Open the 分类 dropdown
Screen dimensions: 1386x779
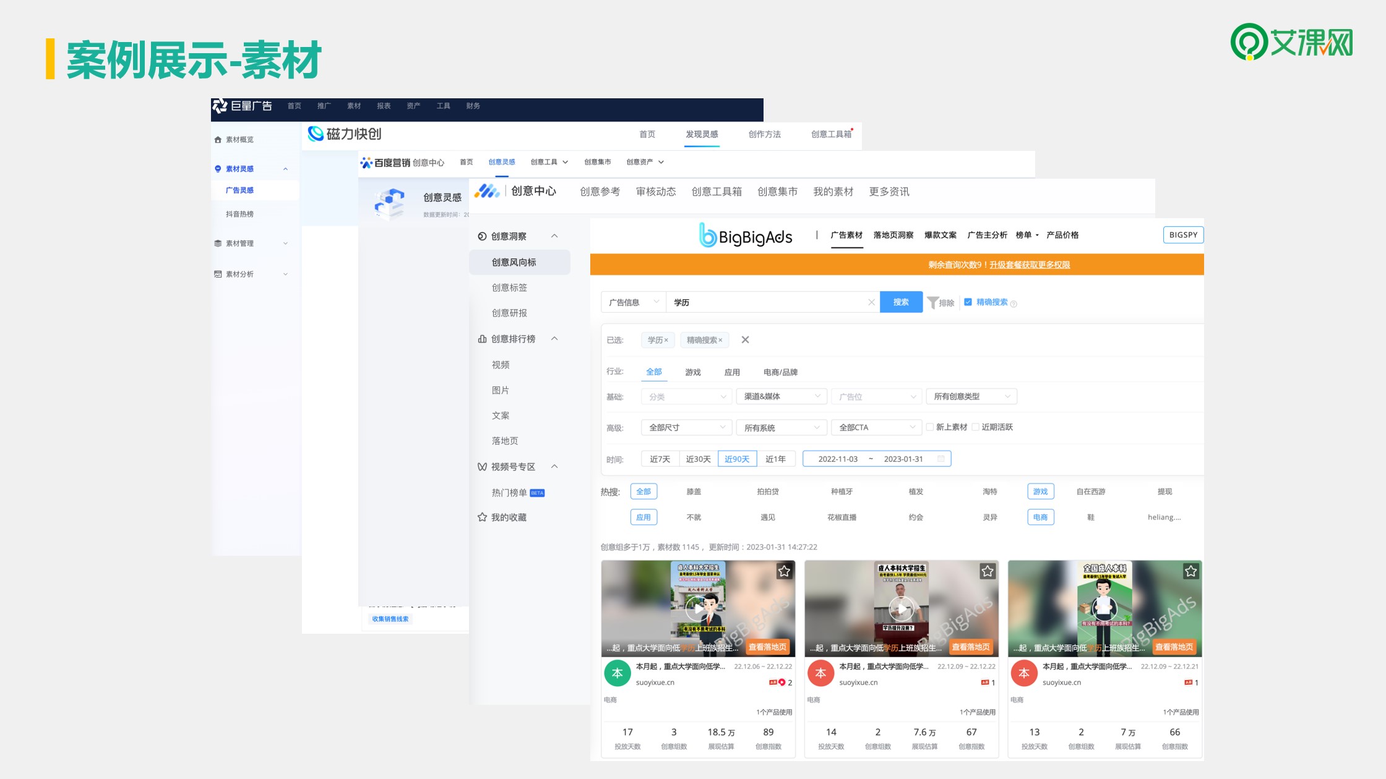point(687,396)
